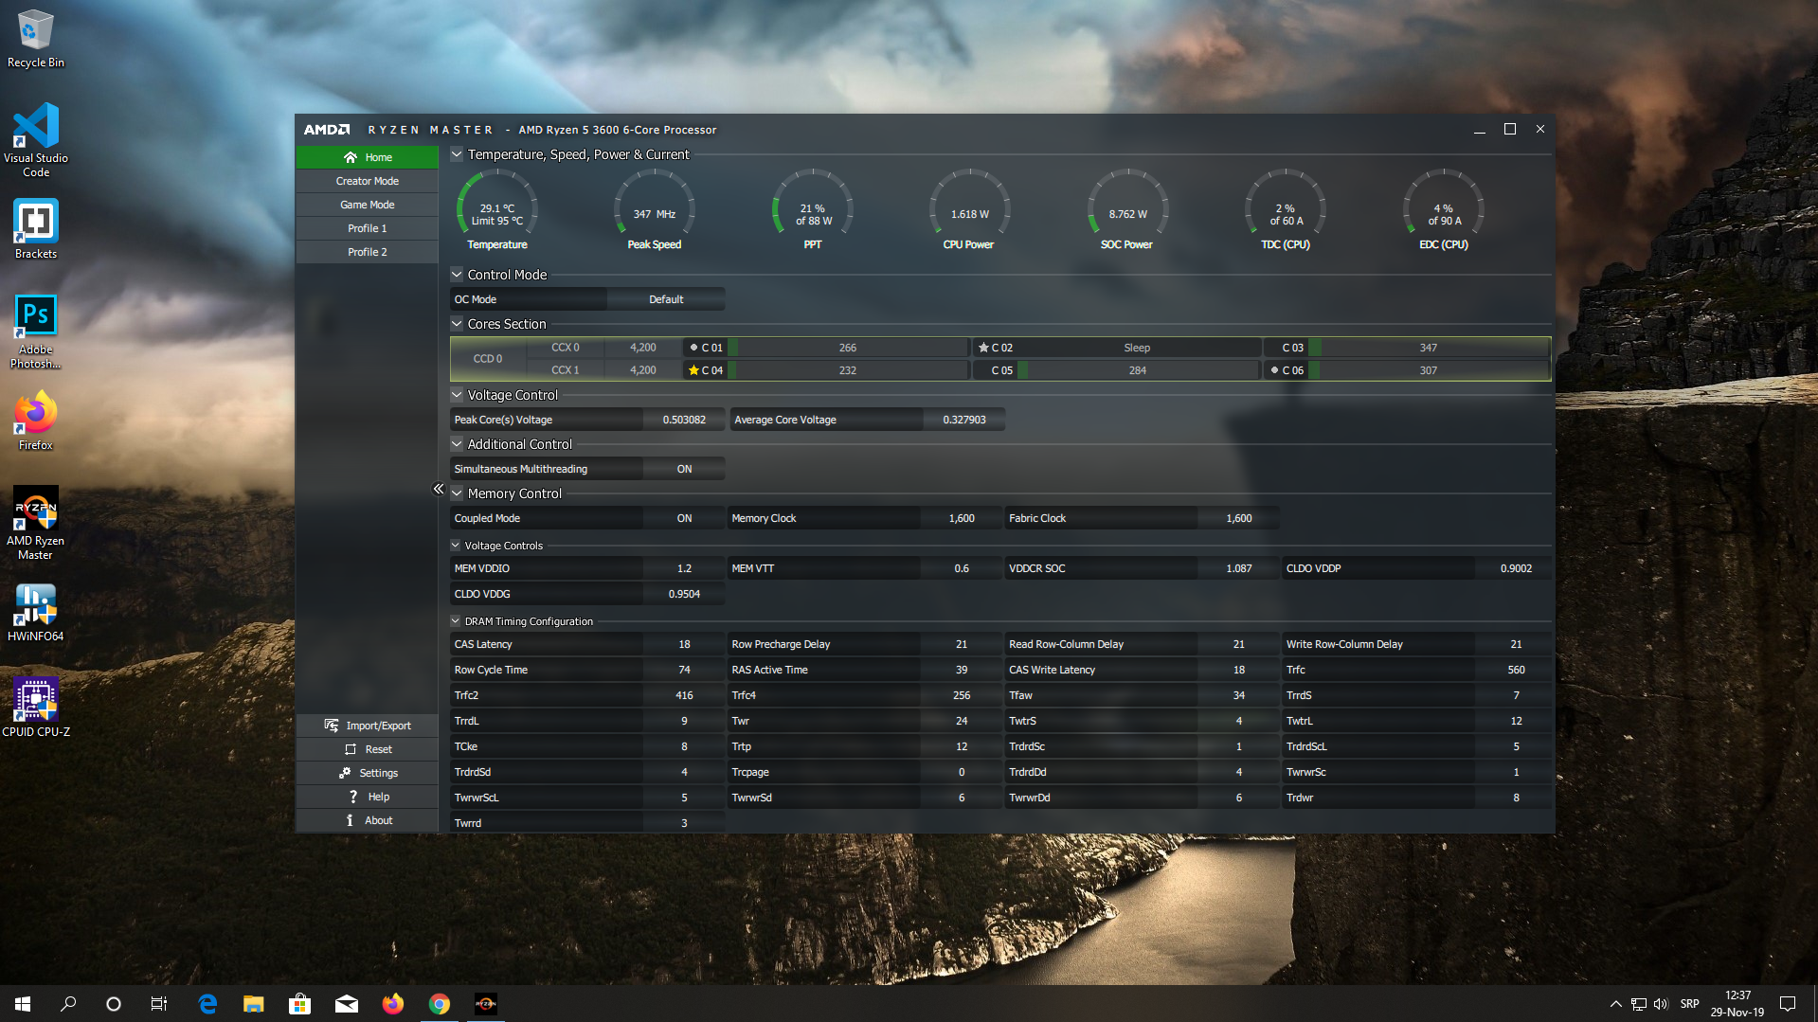
Task: Select the Home tab in sidebar
Action: (x=368, y=157)
